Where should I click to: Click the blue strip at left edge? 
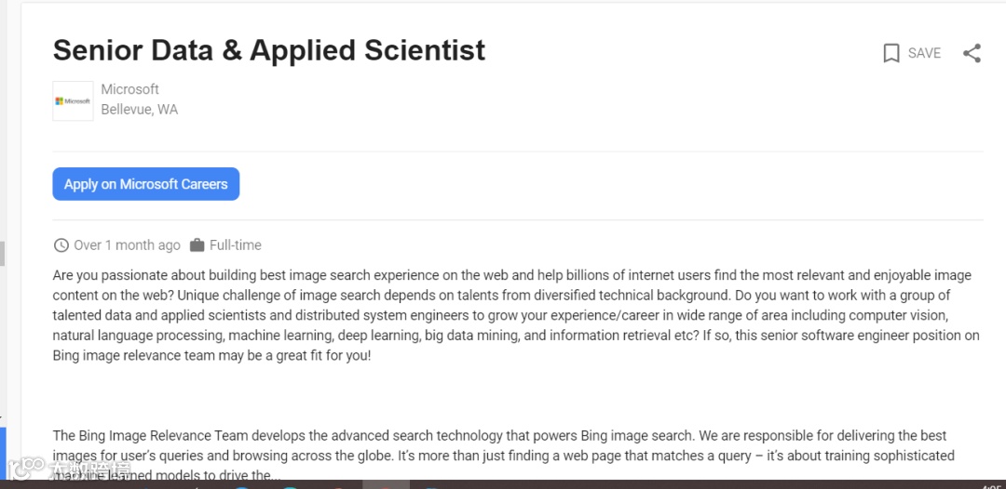coord(3,453)
